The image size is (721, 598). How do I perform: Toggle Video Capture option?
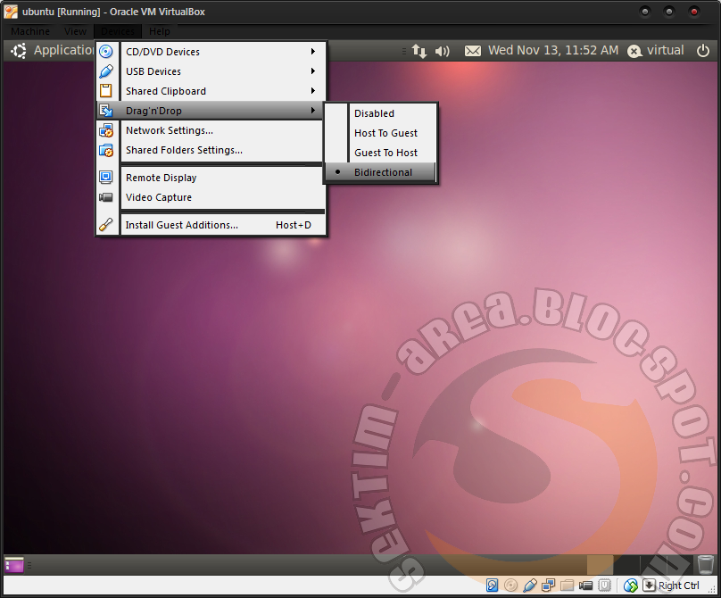[x=211, y=197]
